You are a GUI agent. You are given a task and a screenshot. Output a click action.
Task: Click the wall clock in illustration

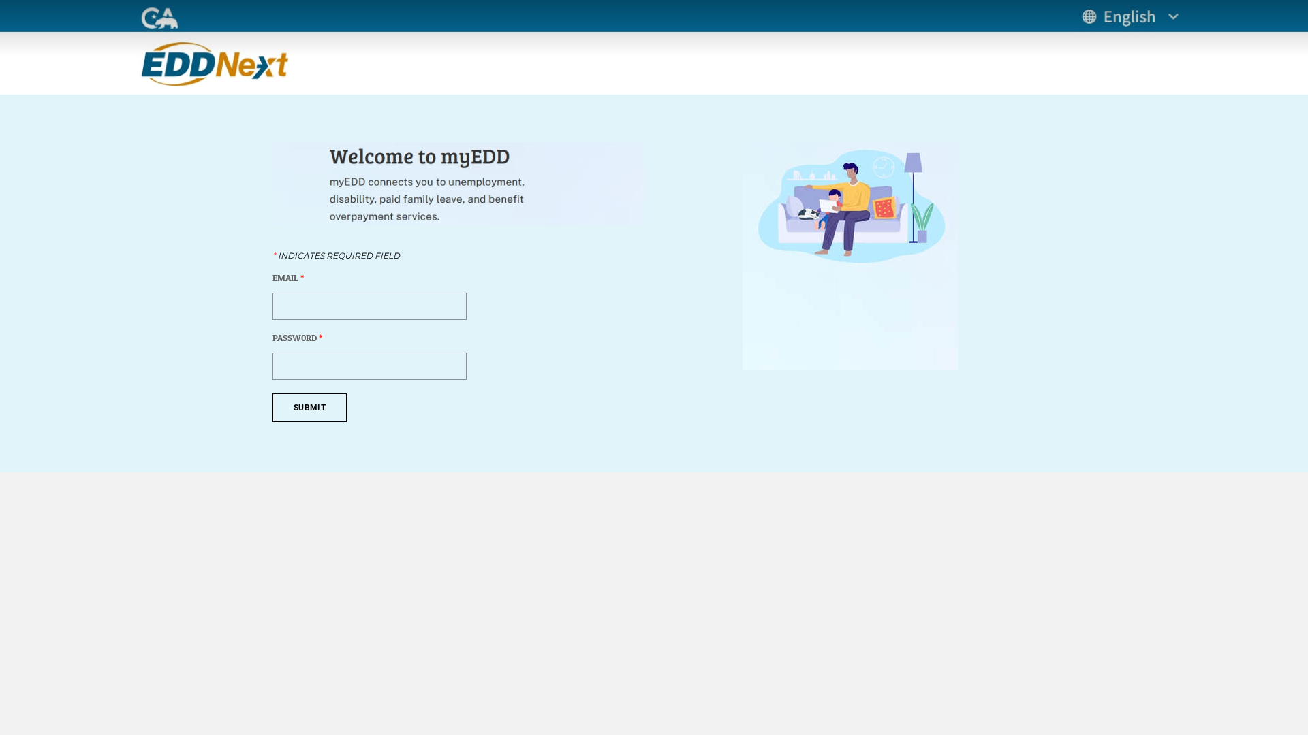coord(884,167)
